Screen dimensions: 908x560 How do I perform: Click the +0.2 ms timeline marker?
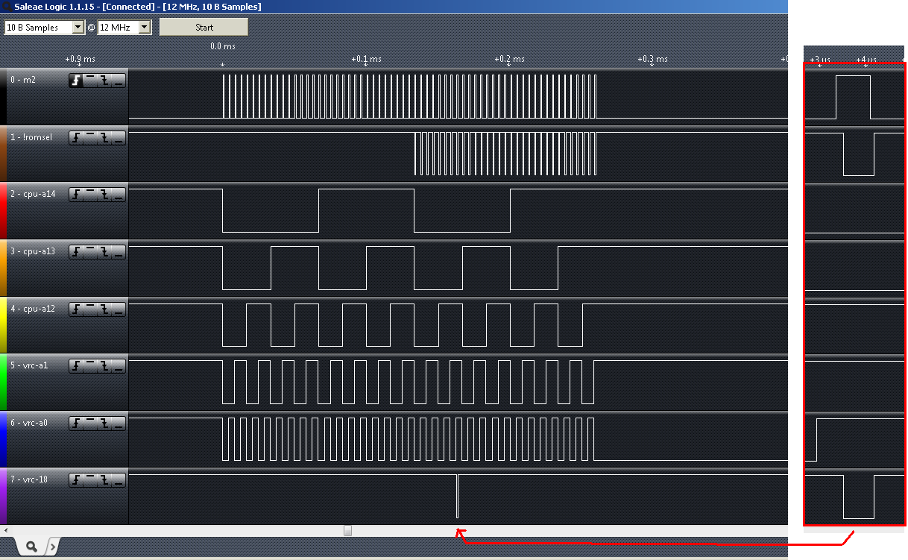click(x=509, y=59)
